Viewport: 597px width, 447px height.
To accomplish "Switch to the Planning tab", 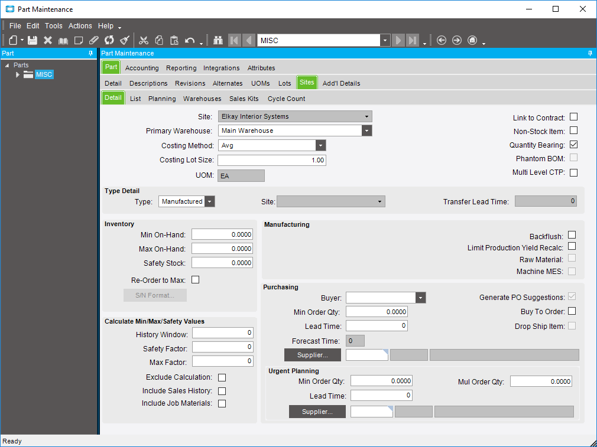I will pos(162,98).
